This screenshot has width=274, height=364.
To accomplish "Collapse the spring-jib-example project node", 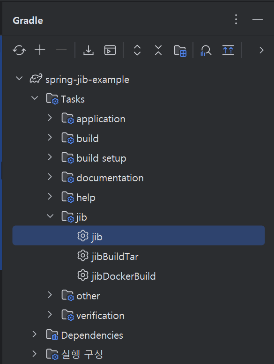I will coord(19,78).
